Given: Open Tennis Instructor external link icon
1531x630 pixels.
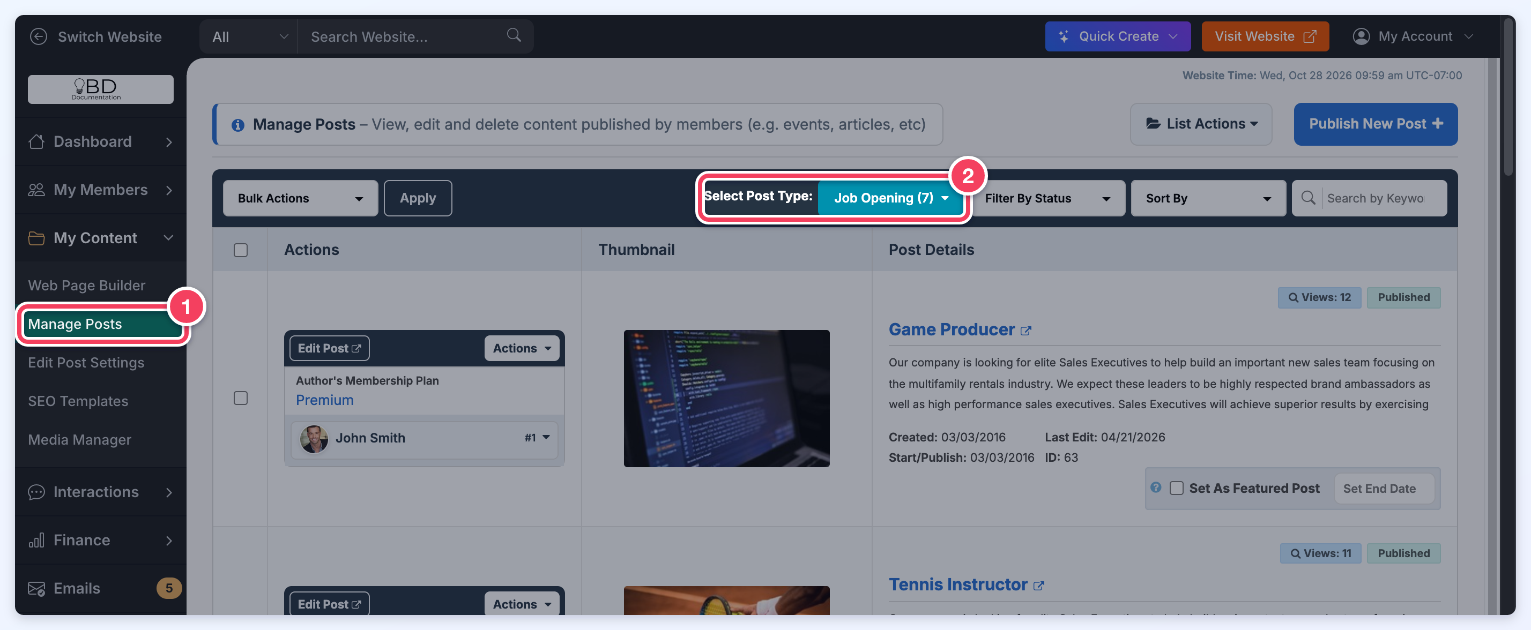Looking at the screenshot, I should [x=1038, y=586].
